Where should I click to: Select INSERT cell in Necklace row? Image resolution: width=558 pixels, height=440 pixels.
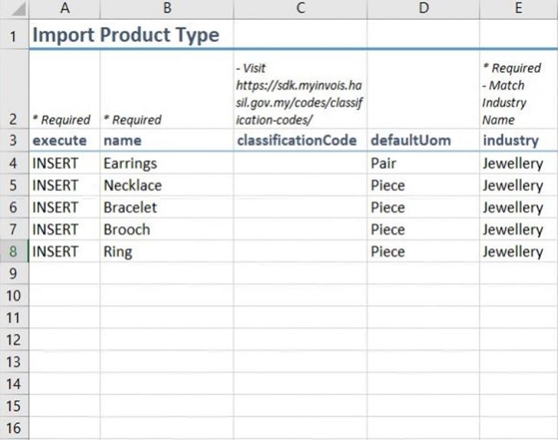[x=64, y=185]
